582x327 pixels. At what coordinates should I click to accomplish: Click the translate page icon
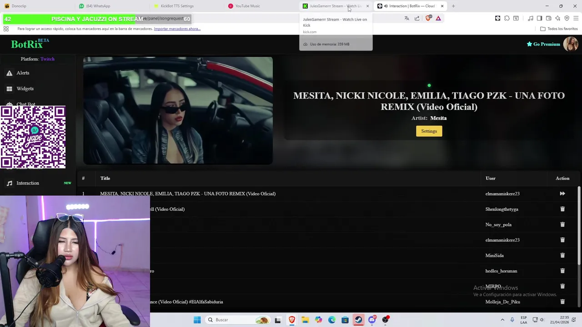click(406, 18)
